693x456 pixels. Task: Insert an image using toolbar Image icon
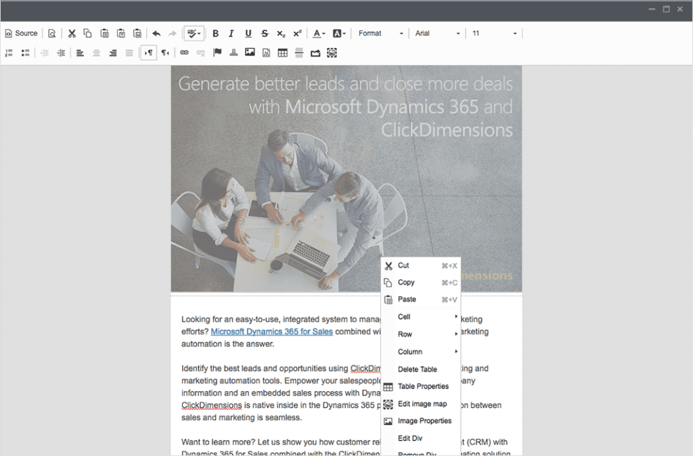(x=250, y=53)
